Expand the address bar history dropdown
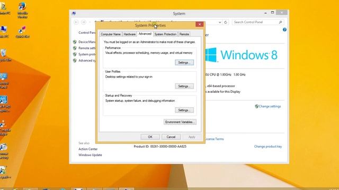Screen dimensions: 339x190 point(220,22)
